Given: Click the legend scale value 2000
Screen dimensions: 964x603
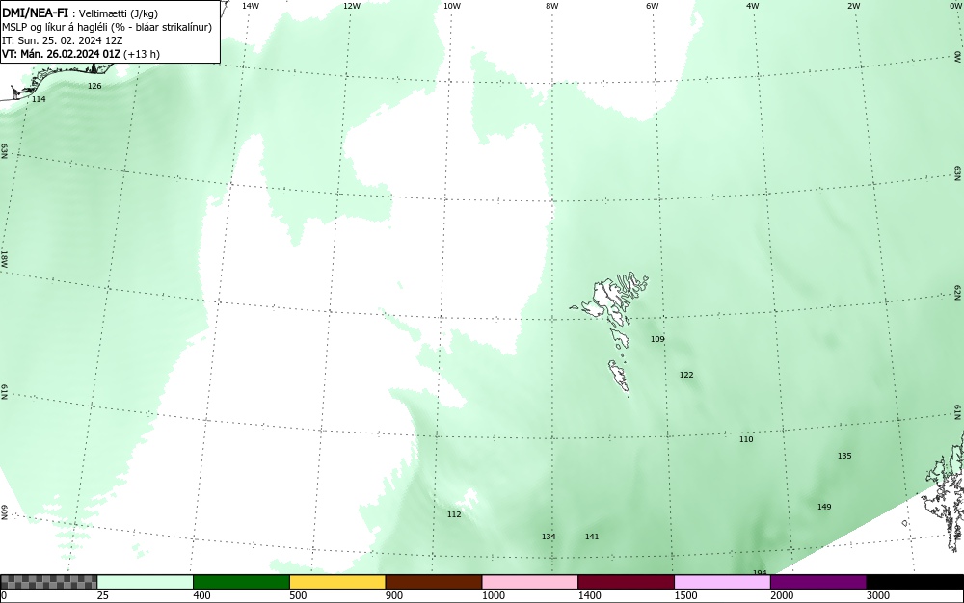Looking at the screenshot, I should point(782,595).
